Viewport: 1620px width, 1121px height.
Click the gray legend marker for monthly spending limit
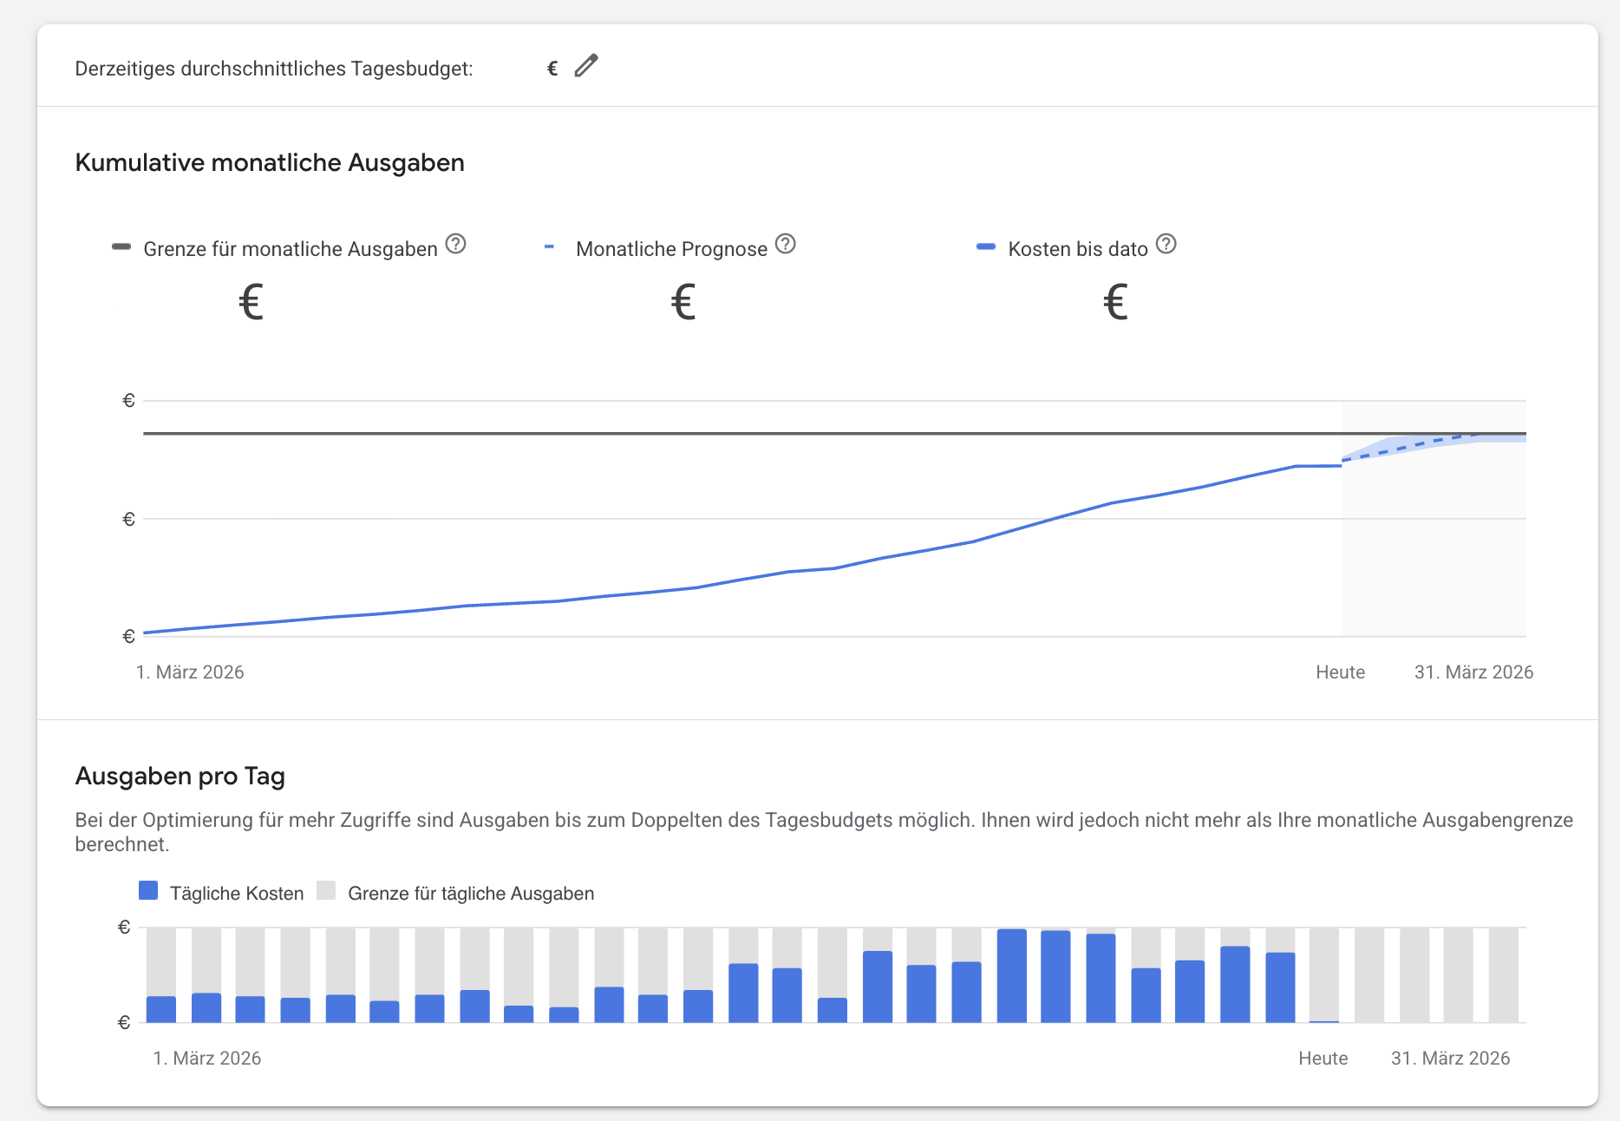pos(121,247)
